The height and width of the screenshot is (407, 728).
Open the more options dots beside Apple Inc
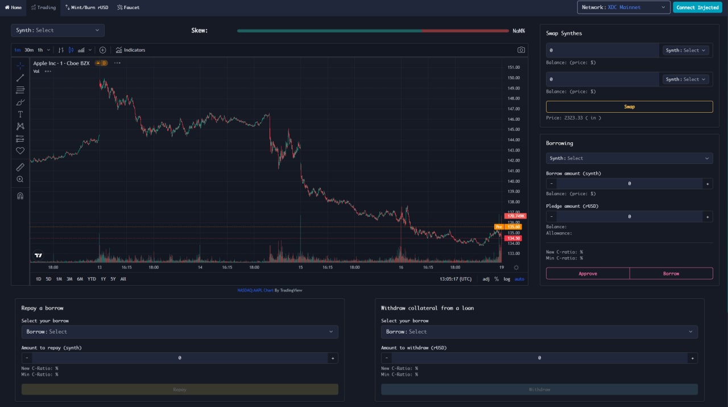pyautogui.click(x=117, y=63)
